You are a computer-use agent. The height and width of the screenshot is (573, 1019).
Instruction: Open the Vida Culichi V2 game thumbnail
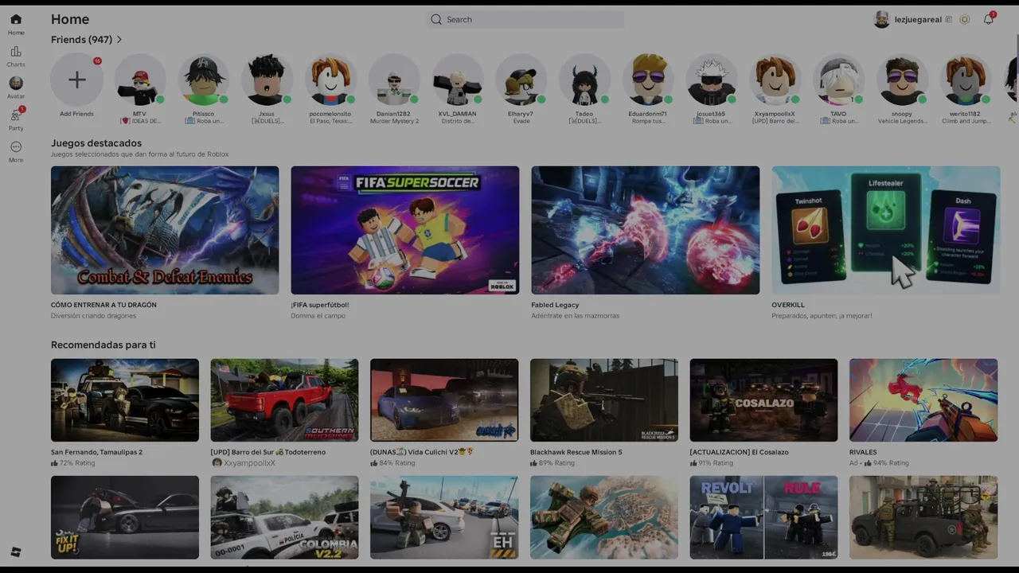(444, 400)
